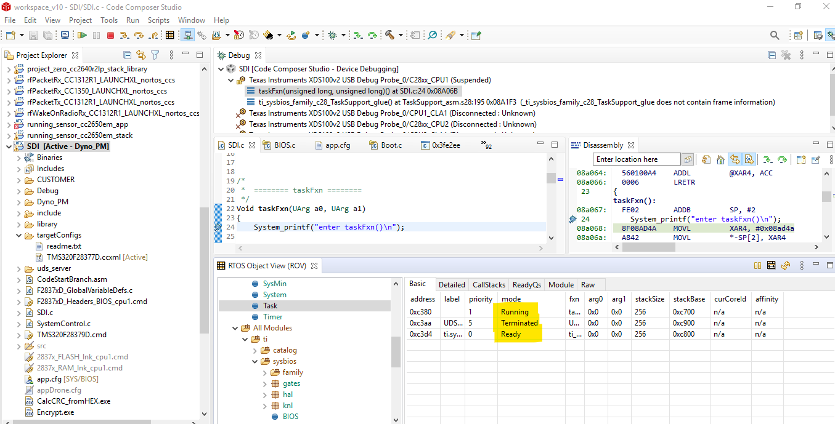835x424 pixels.
Task: Toggle Show Source button in Disassembly toolbar
Action: (x=749, y=160)
